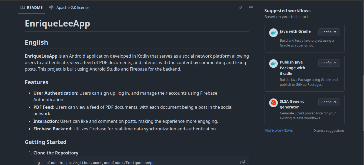The width and height of the screenshot is (364, 165).
Task: Click the Publish to GitHub Packages description
Action: point(309,82)
